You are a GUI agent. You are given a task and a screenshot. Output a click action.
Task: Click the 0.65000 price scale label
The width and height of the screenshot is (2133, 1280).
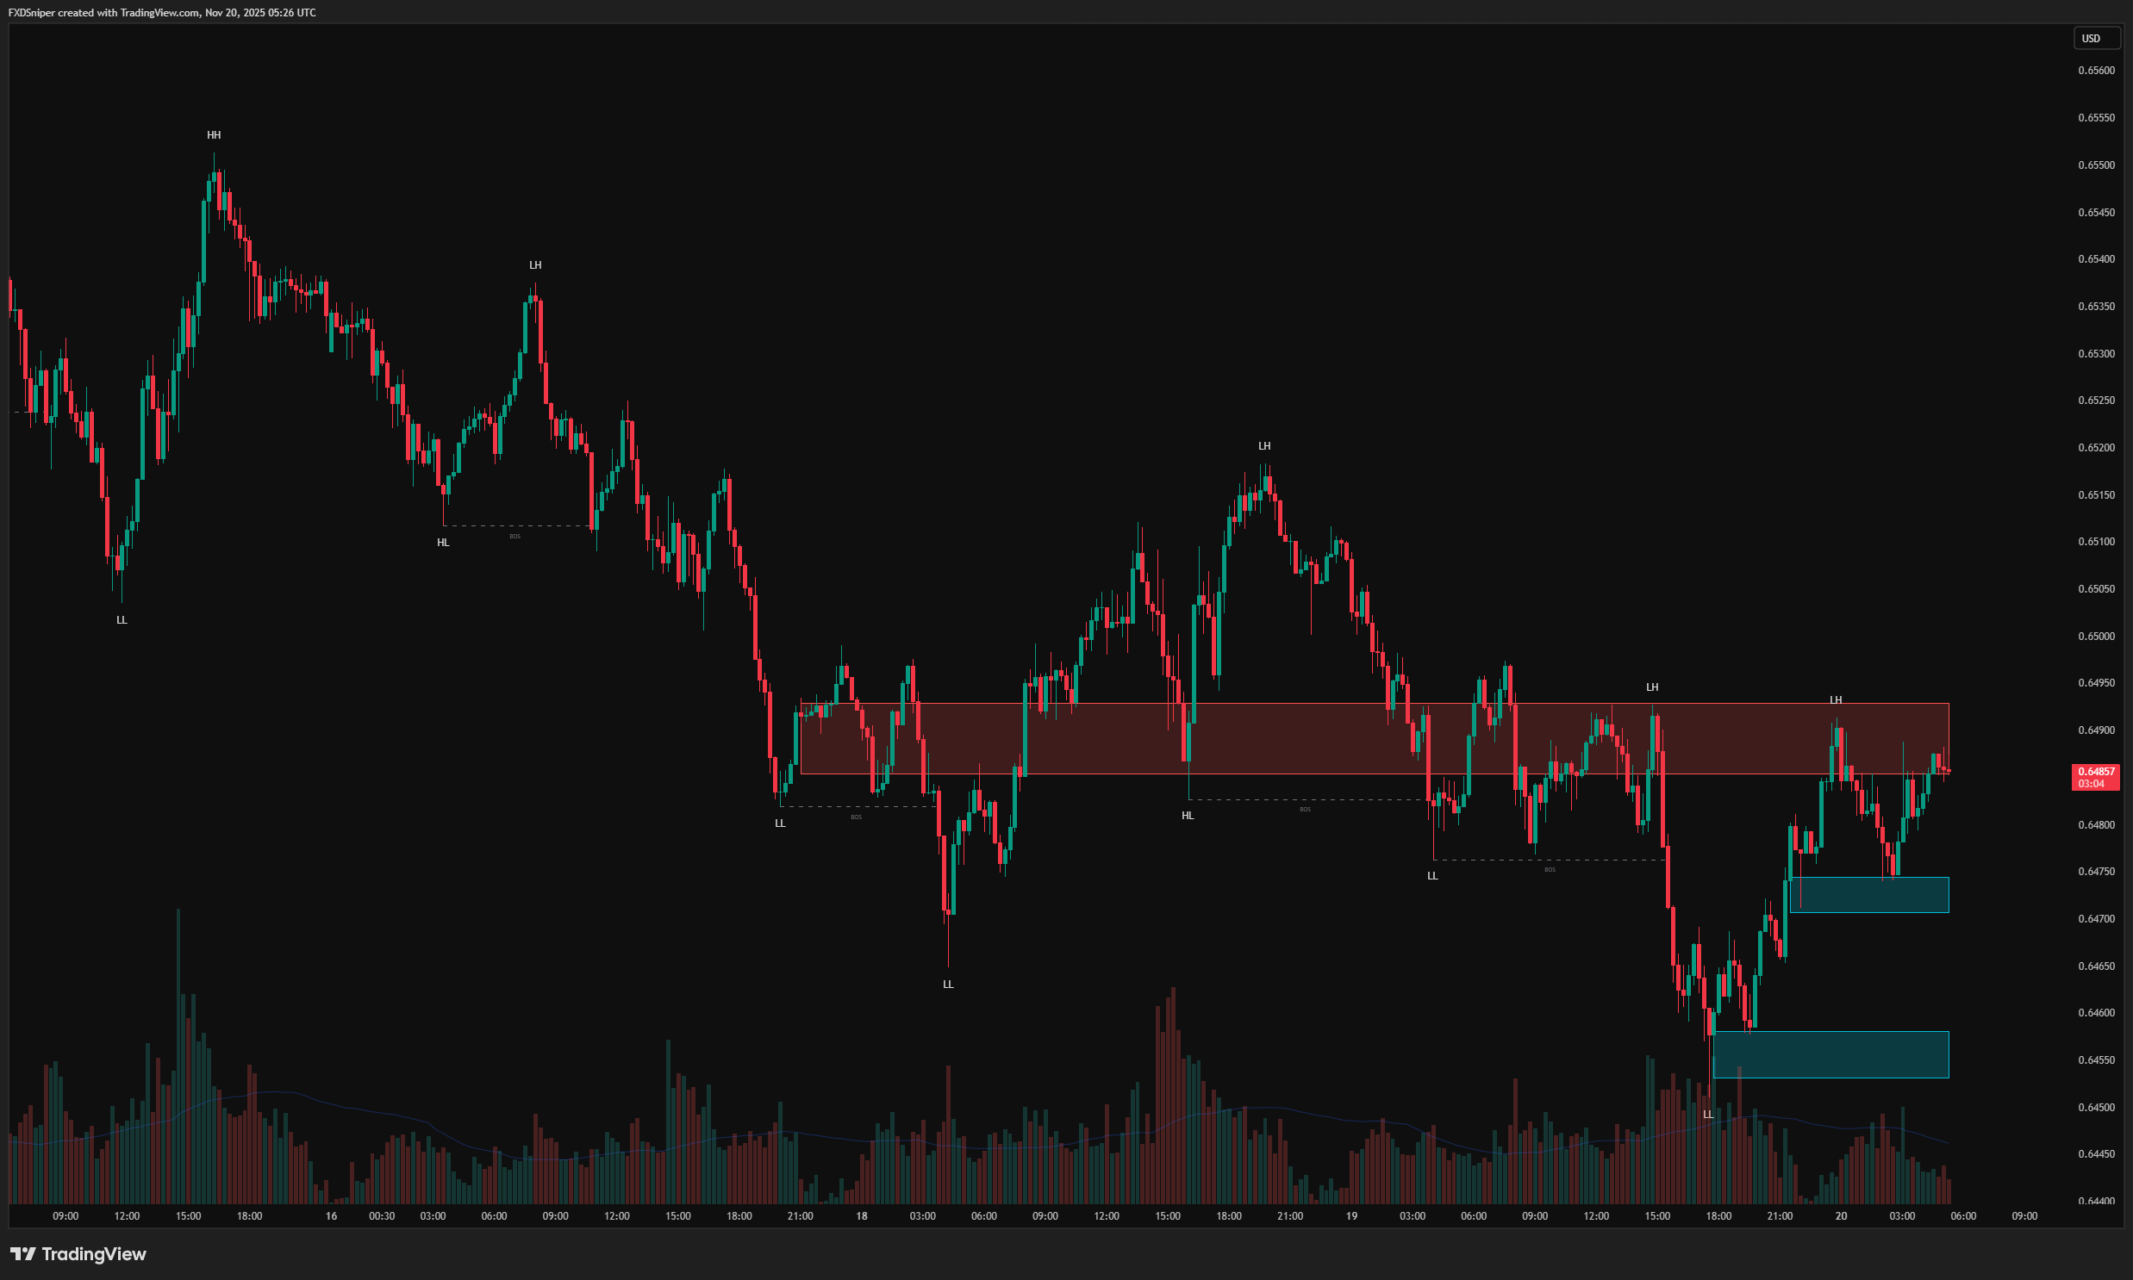(2096, 637)
